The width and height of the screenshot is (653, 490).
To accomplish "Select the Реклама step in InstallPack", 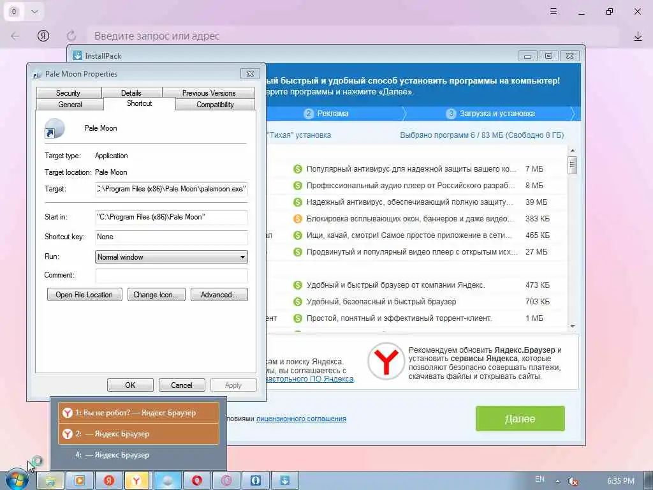I will [x=326, y=114].
